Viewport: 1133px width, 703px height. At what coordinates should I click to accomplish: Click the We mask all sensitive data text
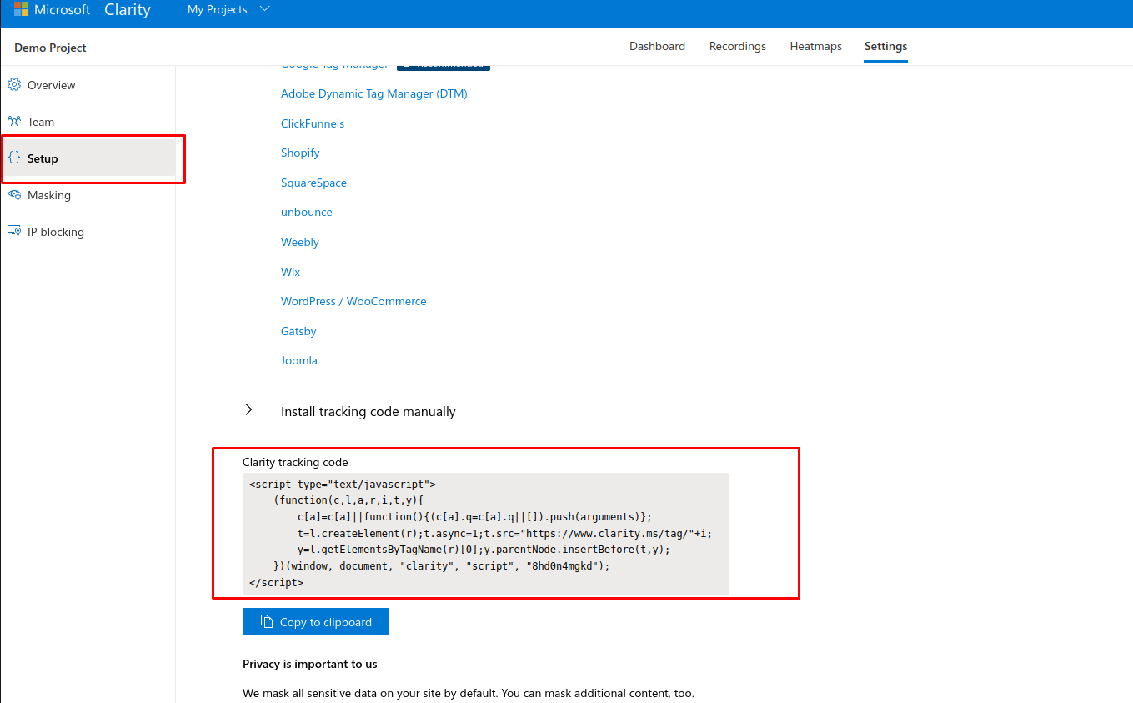click(468, 693)
